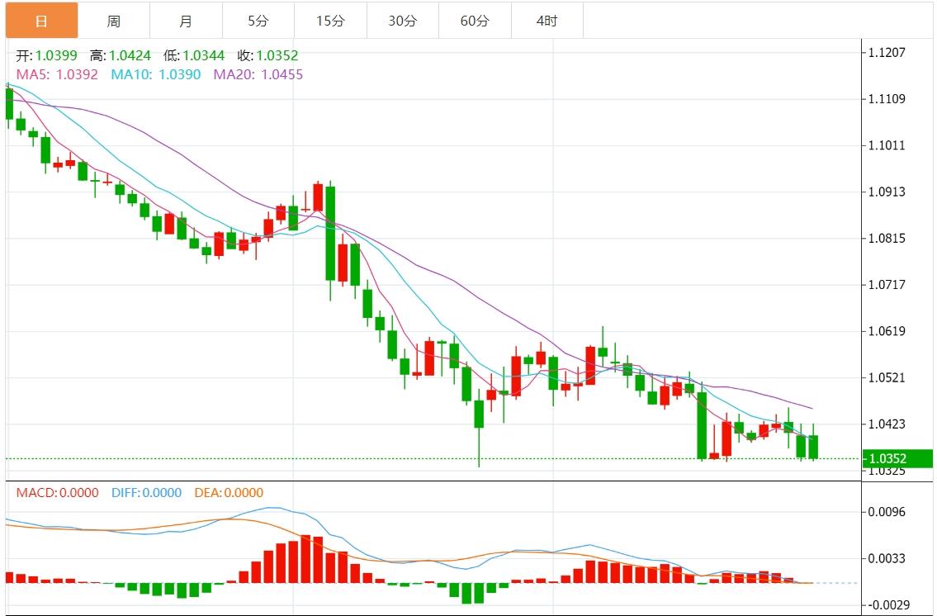Open the 15分 interval chart
The image size is (937, 616).
tap(330, 21)
